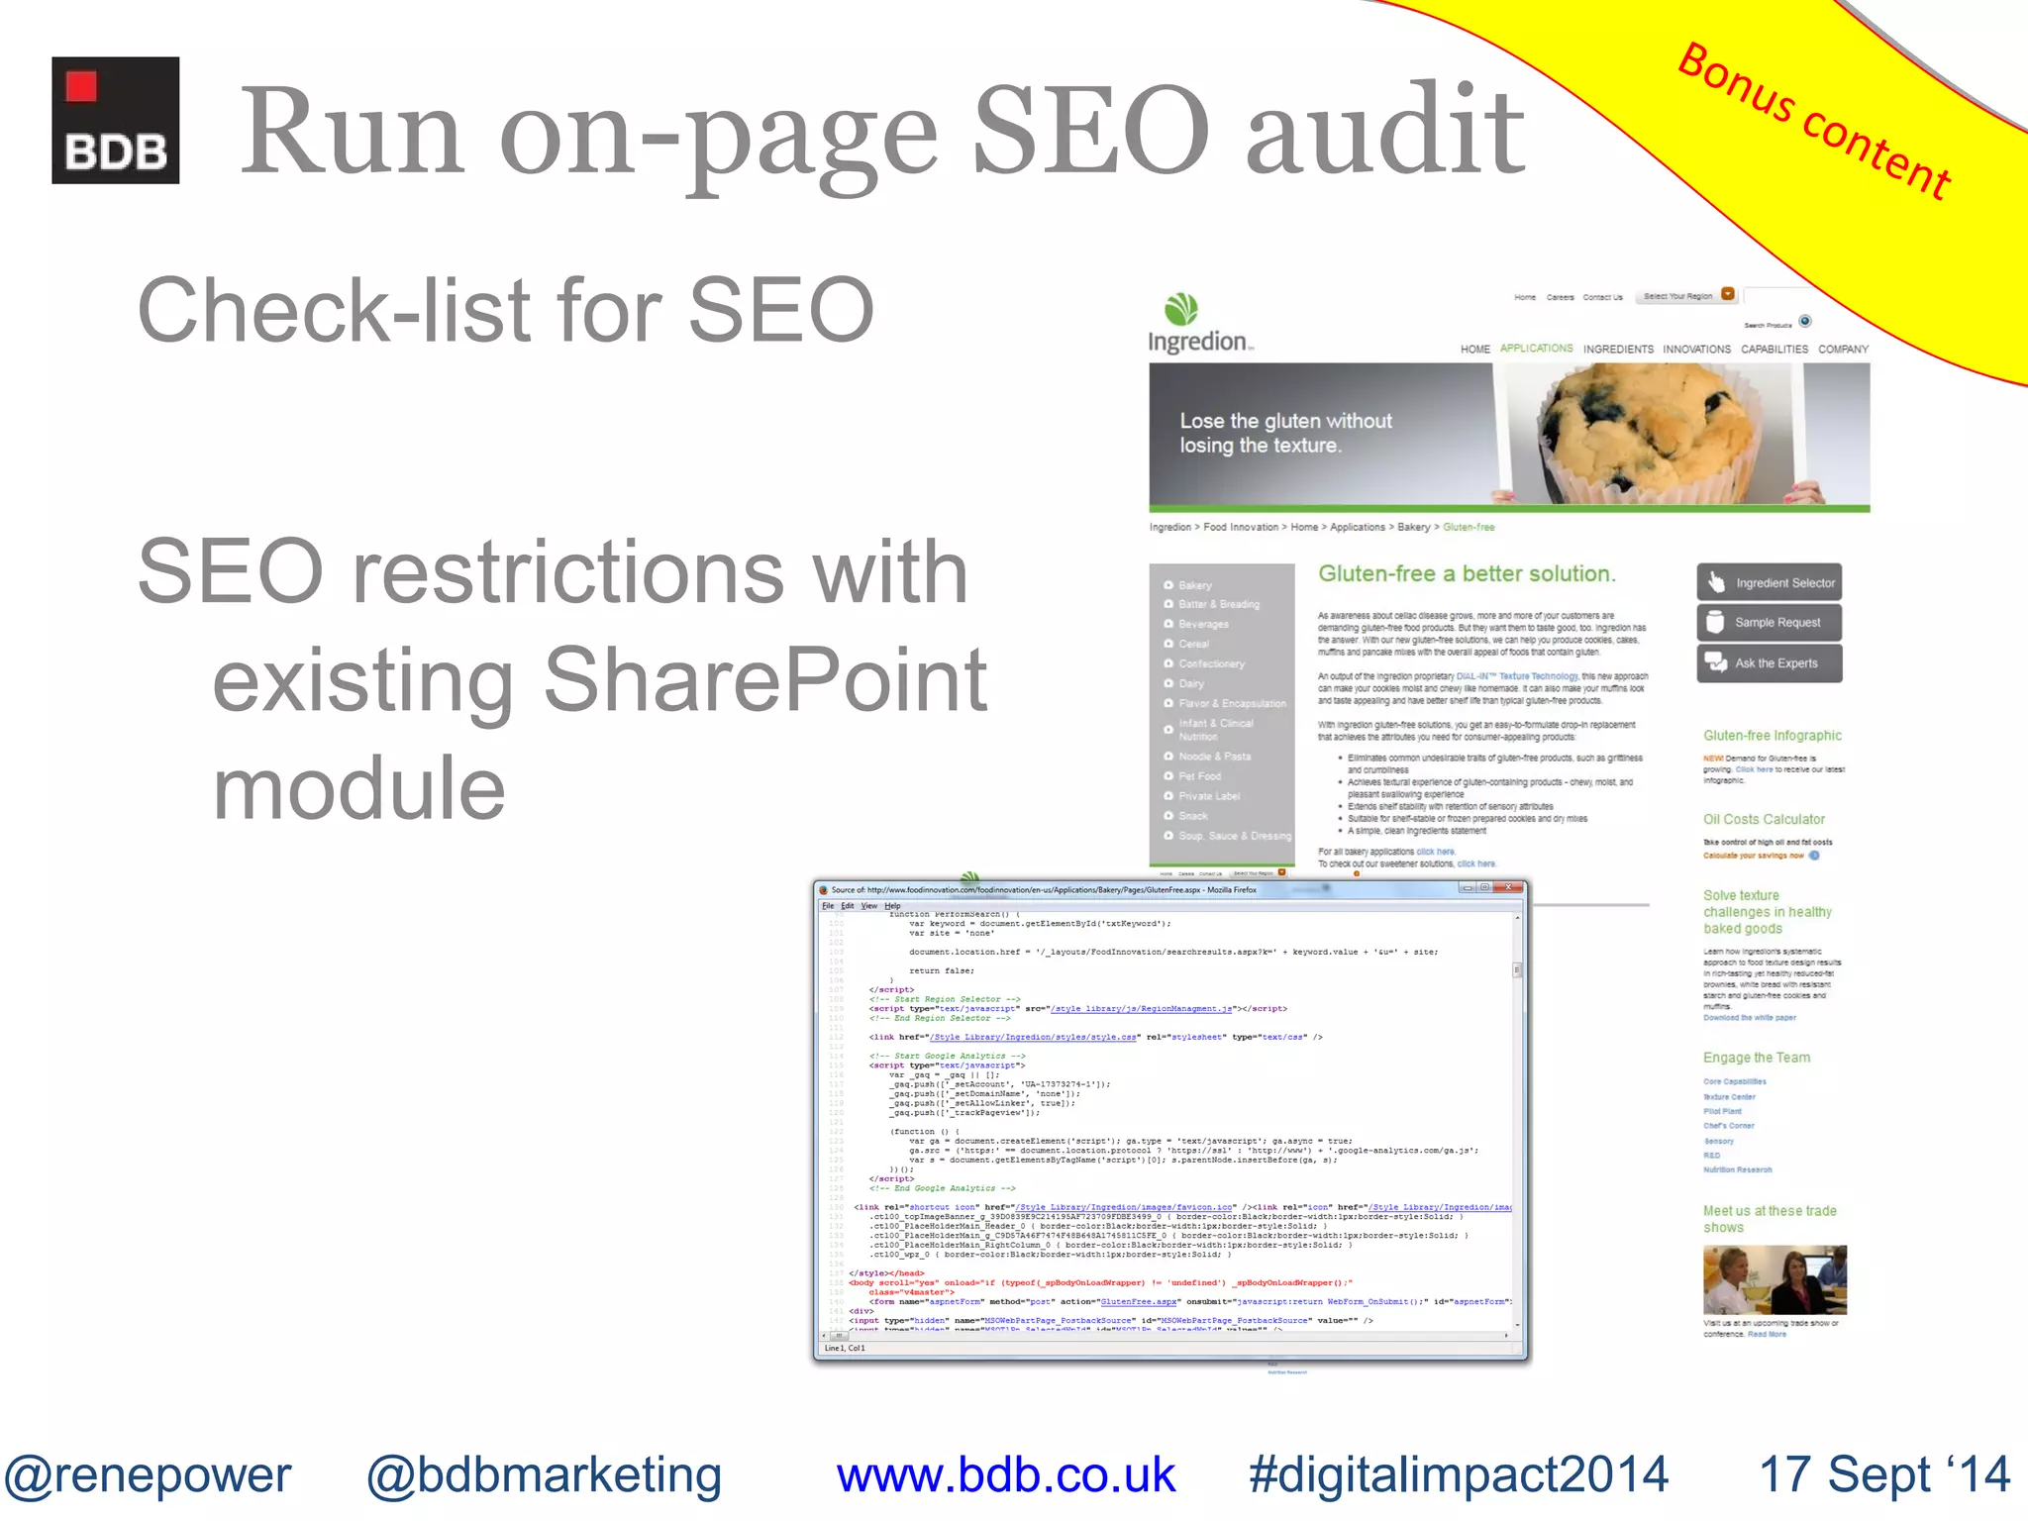Open the INNOVATIONS navigation item
Screen dimensions: 2028x1521
click(1696, 350)
